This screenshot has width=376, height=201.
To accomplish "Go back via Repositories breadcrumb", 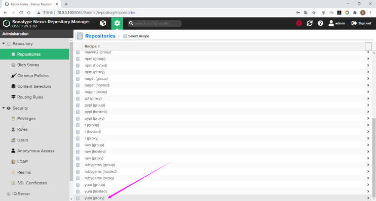I will click(100, 36).
